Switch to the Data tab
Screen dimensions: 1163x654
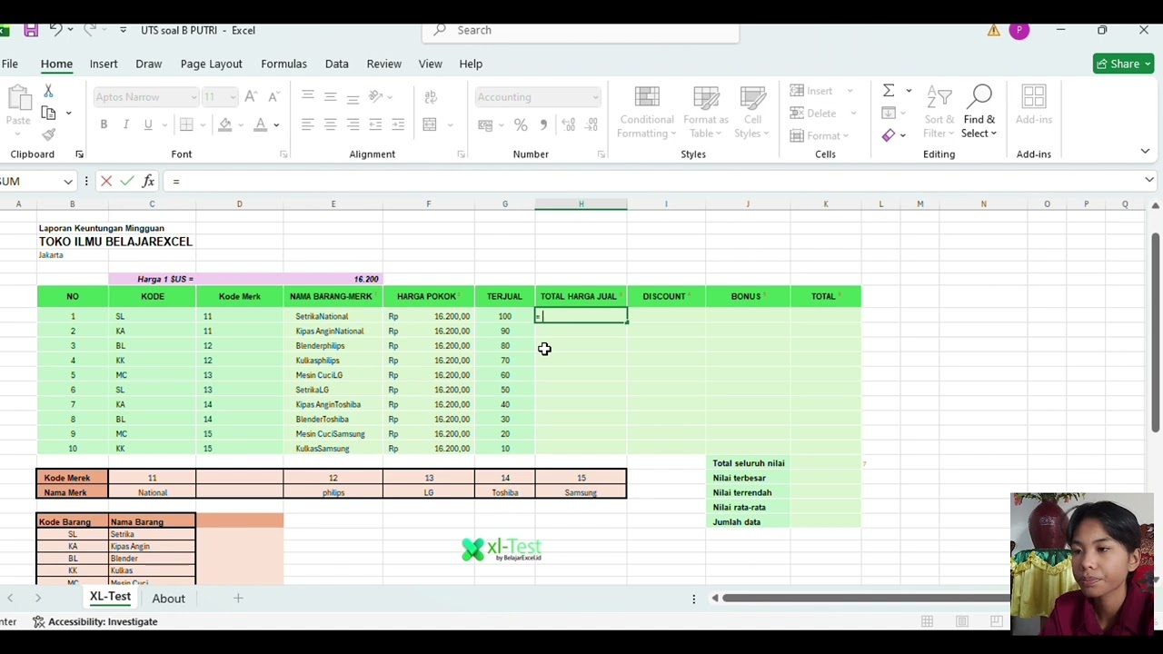pos(337,64)
